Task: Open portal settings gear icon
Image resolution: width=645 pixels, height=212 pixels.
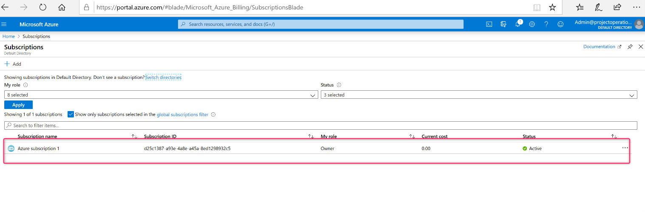Action: click(532, 24)
